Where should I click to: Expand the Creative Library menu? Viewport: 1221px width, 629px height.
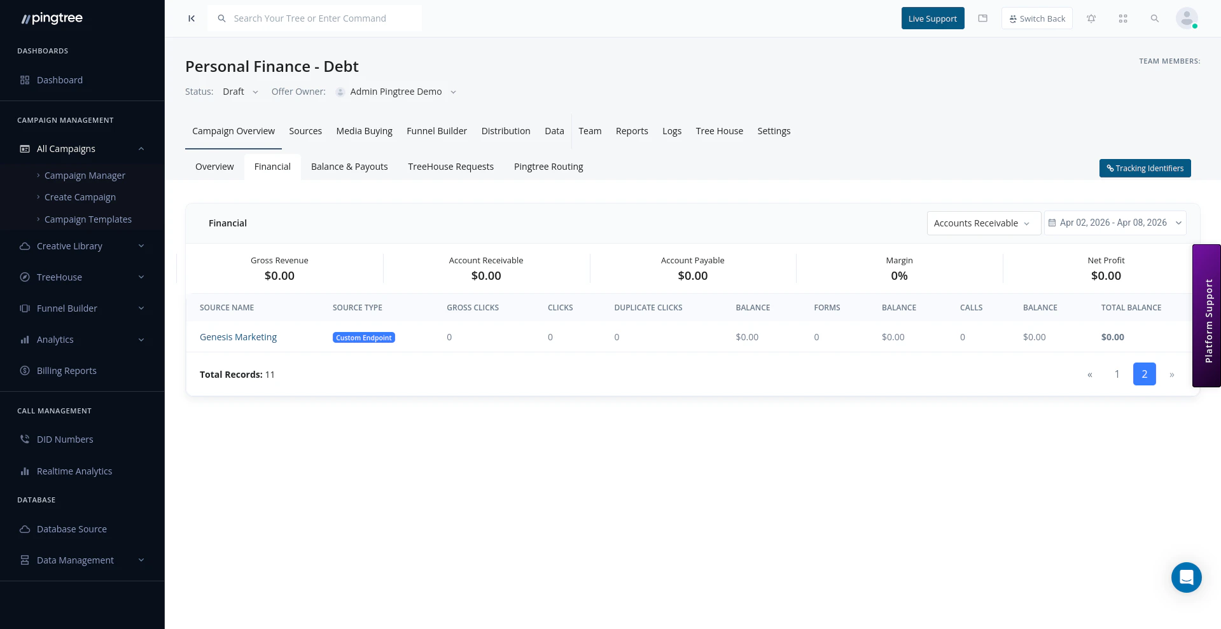coord(69,245)
